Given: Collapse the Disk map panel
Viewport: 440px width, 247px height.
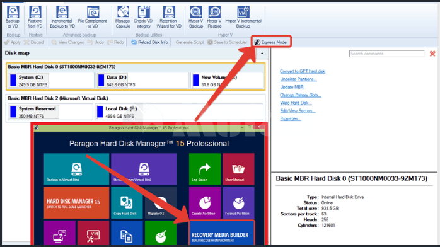Looking at the screenshot, I should click(x=262, y=54).
